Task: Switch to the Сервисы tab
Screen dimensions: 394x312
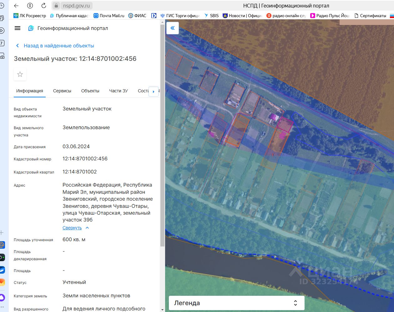Action: (62, 91)
